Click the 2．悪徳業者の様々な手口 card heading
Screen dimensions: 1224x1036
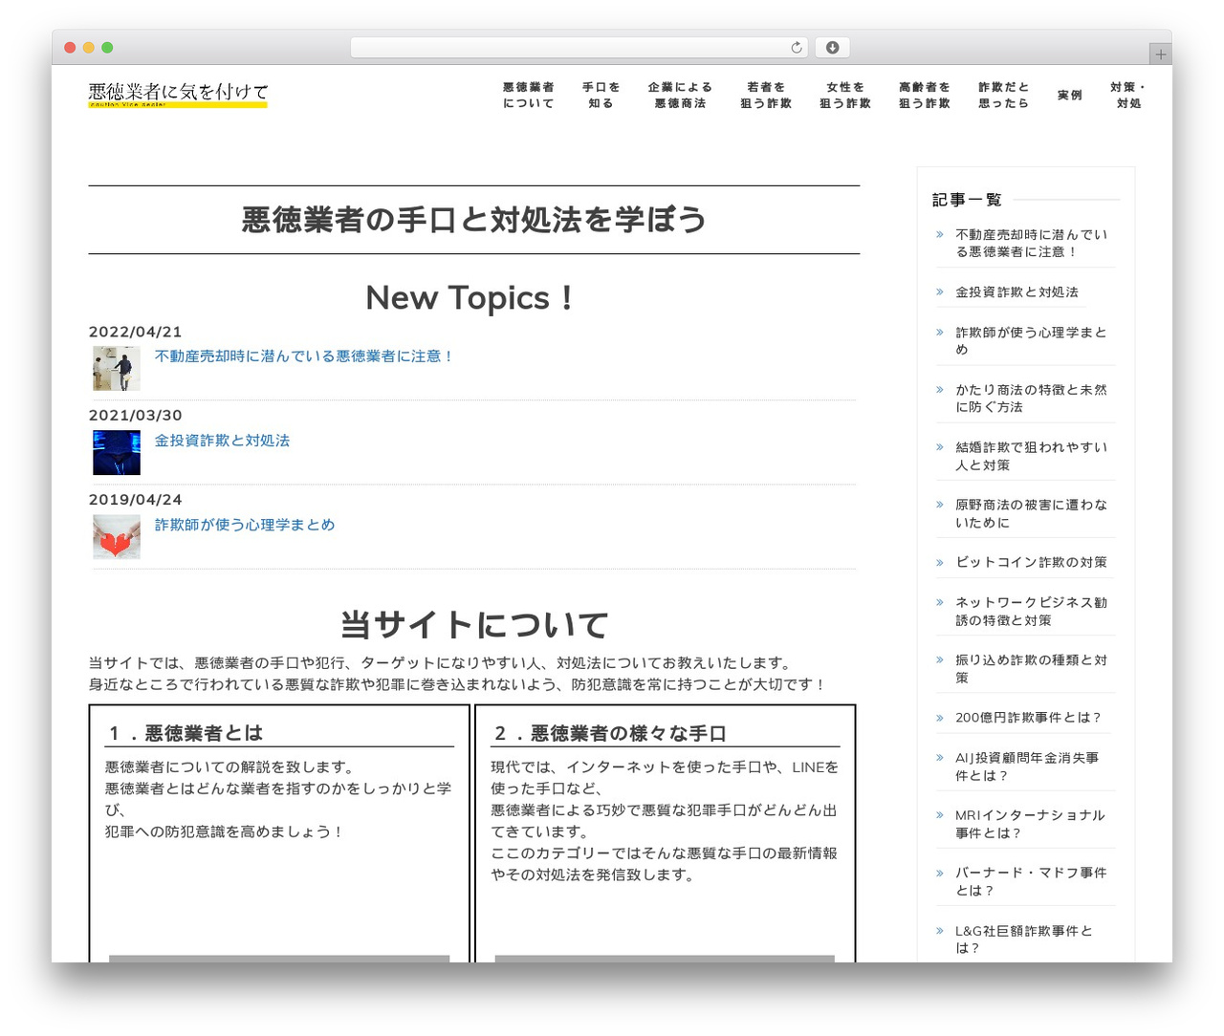(x=610, y=733)
